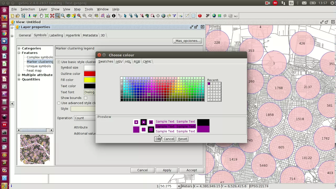The height and width of the screenshot is (189, 336).
Task: Click the left collapse arrow beside legend tree
Action: 12,103
